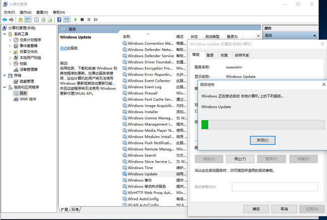Viewport: 327px width, 220px height.
Task: Switch to the 登录 tab in properties
Action: [x=210, y=55]
